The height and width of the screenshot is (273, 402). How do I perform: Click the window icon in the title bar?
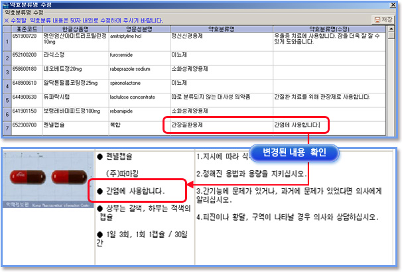click(x=6, y=5)
